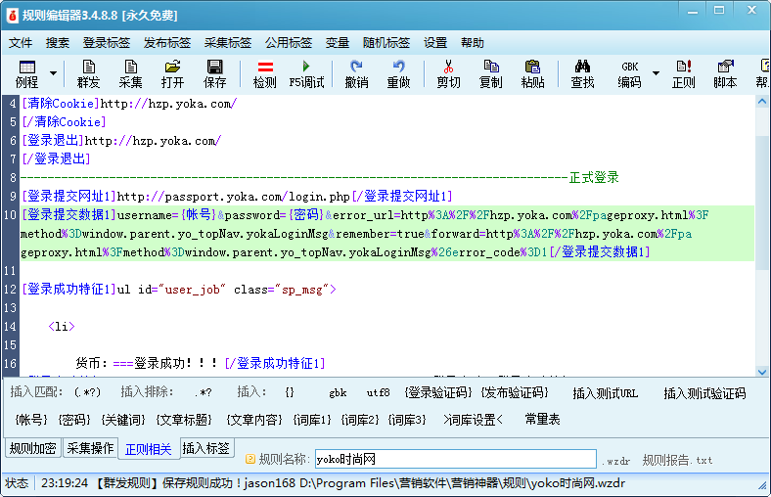The height and width of the screenshot is (497, 771).
Task: Open >词库设置< settings
Action: [473, 420]
